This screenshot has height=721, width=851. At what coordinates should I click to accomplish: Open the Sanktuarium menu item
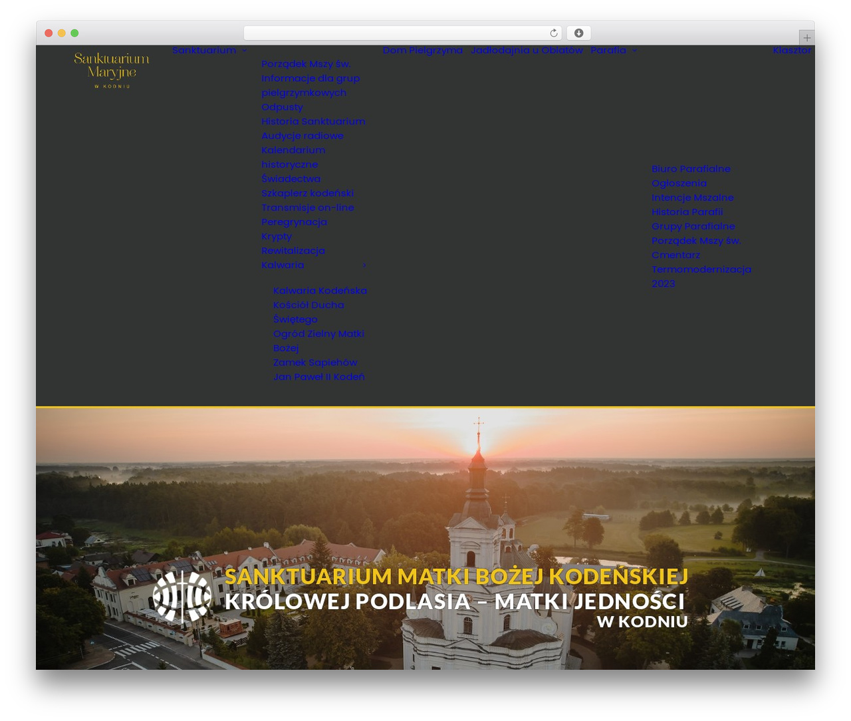tap(204, 50)
